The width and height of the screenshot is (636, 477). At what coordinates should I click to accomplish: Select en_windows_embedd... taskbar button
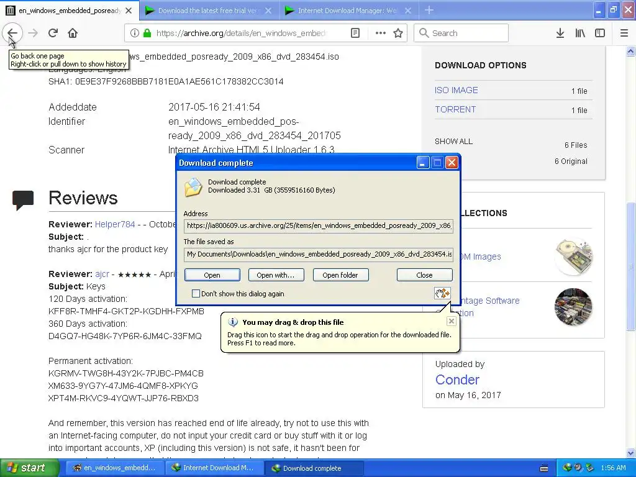coord(114,468)
